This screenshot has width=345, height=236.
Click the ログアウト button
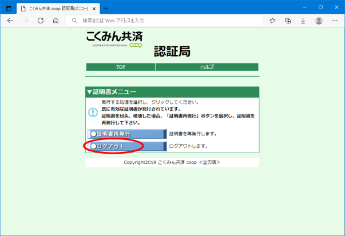click(127, 146)
